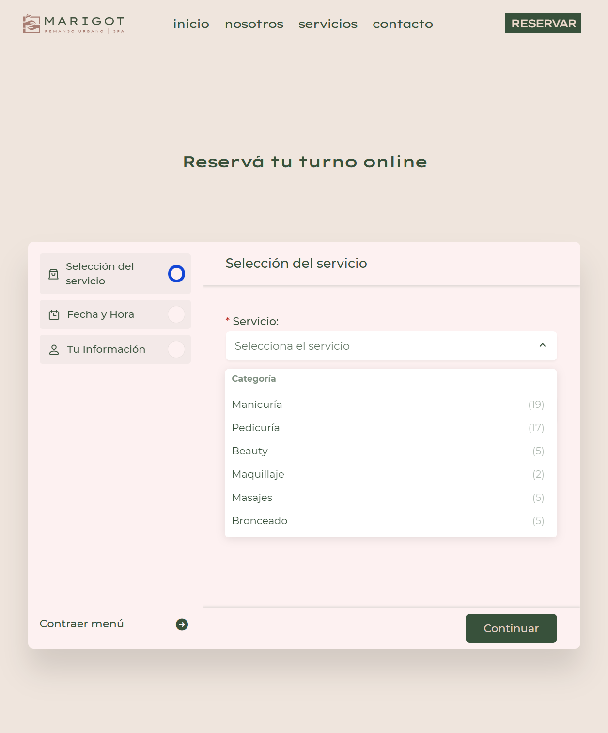Click the Marigot spa logo
608x733 pixels.
point(74,23)
